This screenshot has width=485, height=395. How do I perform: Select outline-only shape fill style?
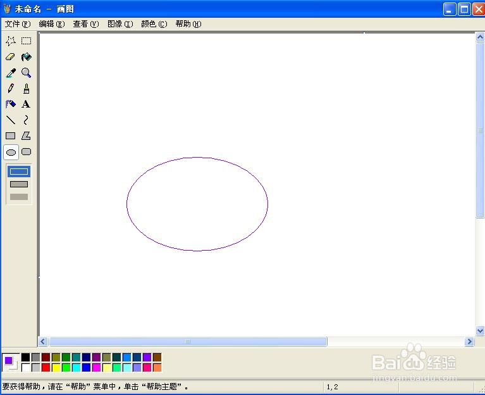[x=19, y=172]
